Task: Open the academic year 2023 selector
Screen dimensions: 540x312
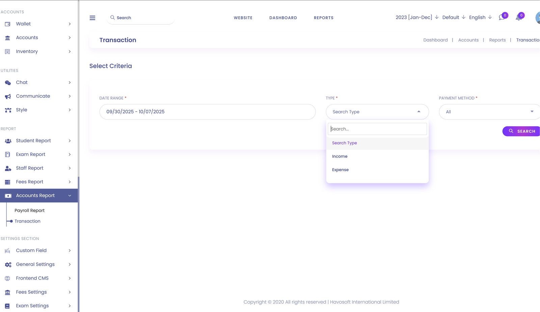Action: (x=417, y=18)
